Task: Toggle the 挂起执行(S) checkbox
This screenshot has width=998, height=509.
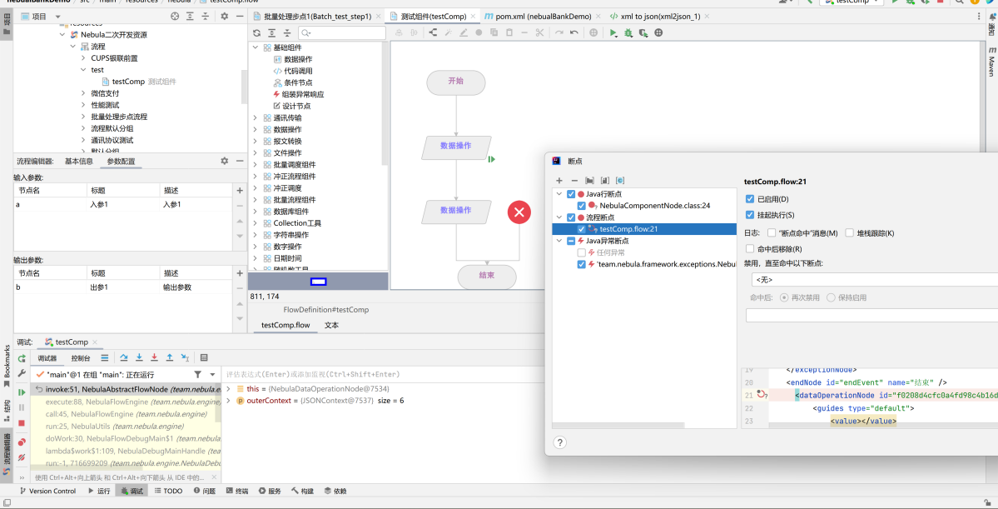Action: click(751, 215)
